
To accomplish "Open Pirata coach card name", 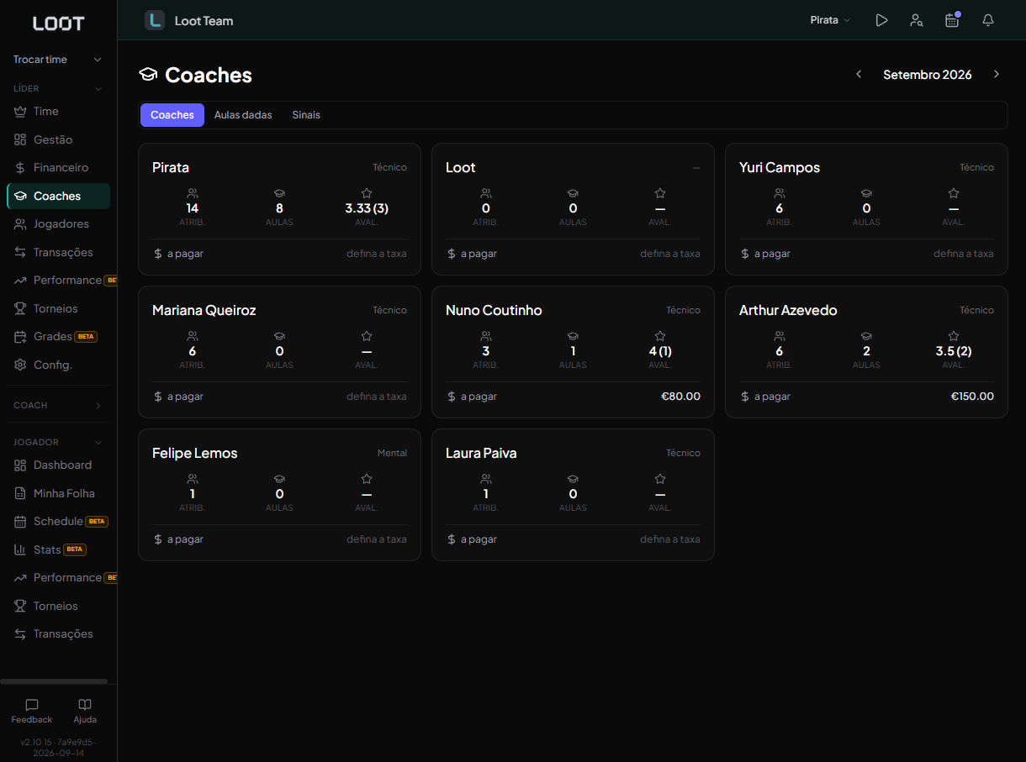I will (x=171, y=167).
